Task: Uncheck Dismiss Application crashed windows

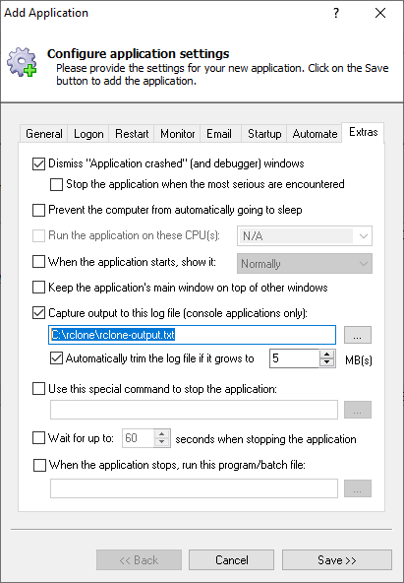Action: (38, 163)
